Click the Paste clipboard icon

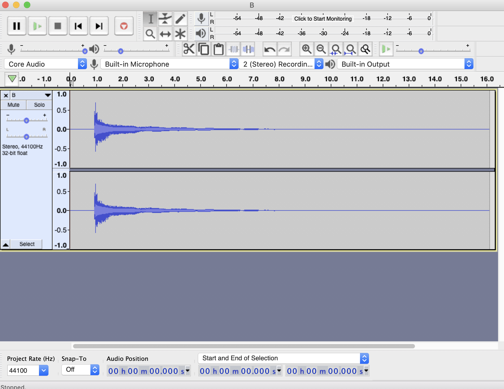tap(218, 49)
